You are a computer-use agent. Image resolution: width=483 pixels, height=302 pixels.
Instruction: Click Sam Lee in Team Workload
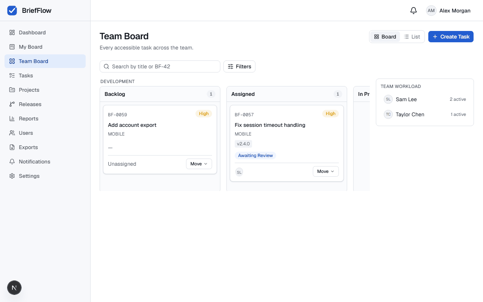425,99
